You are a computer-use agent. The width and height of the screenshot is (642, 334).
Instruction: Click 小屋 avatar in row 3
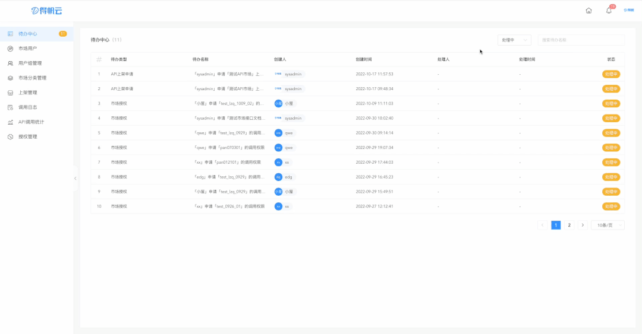278,103
